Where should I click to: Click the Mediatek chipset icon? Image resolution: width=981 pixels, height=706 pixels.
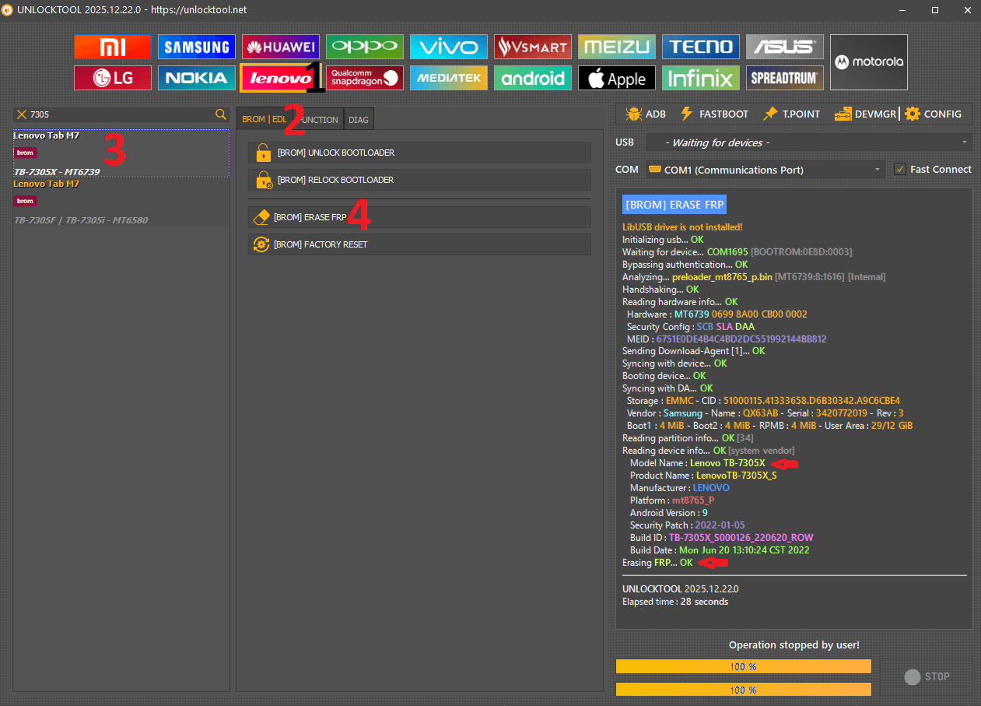(x=449, y=78)
